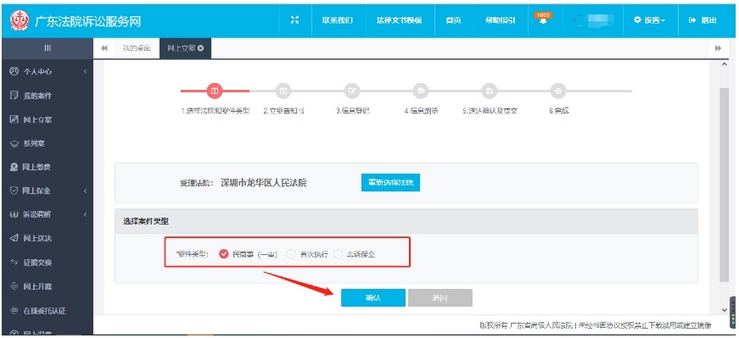This screenshot has height=338, width=739.
Task: Select 首次执行 case type radio
Action: [292, 254]
